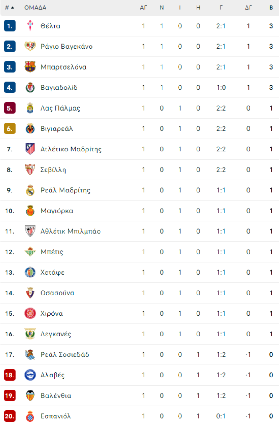Click the ΑΓ matches column header
Screen dimensions: 279x424
pyautogui.click(x=144, y=7)
